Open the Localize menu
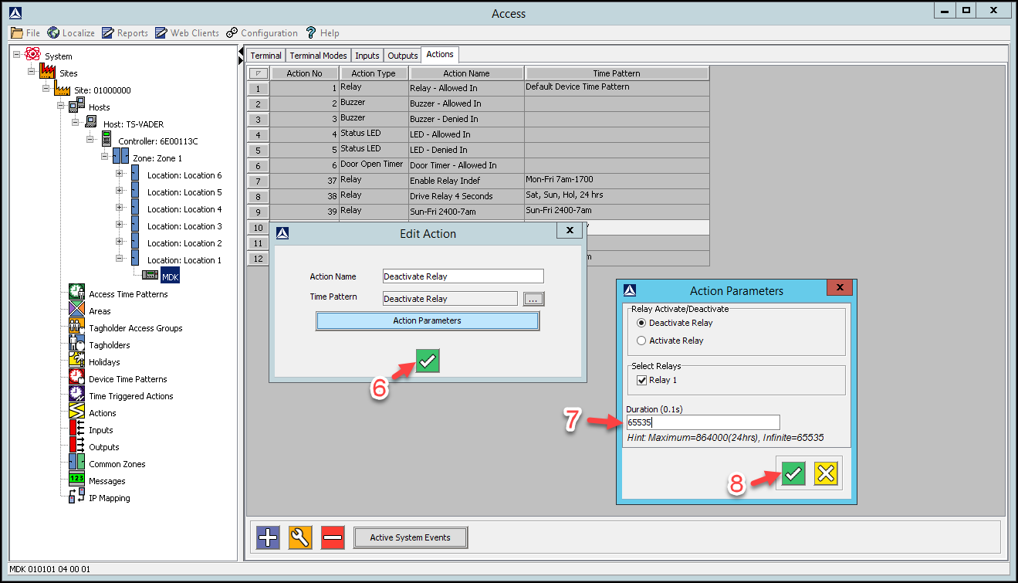Viewport: 1018px width, 583px height. pyautogui.click(x=71, y=33)
